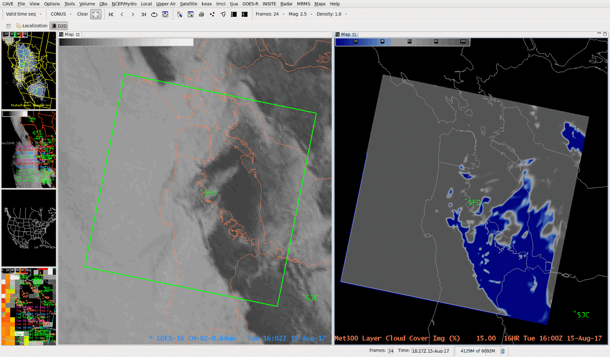Screen dimensions: 610x357
Task: Click the Time input showing 18:27Z
Action: (430, 351)
